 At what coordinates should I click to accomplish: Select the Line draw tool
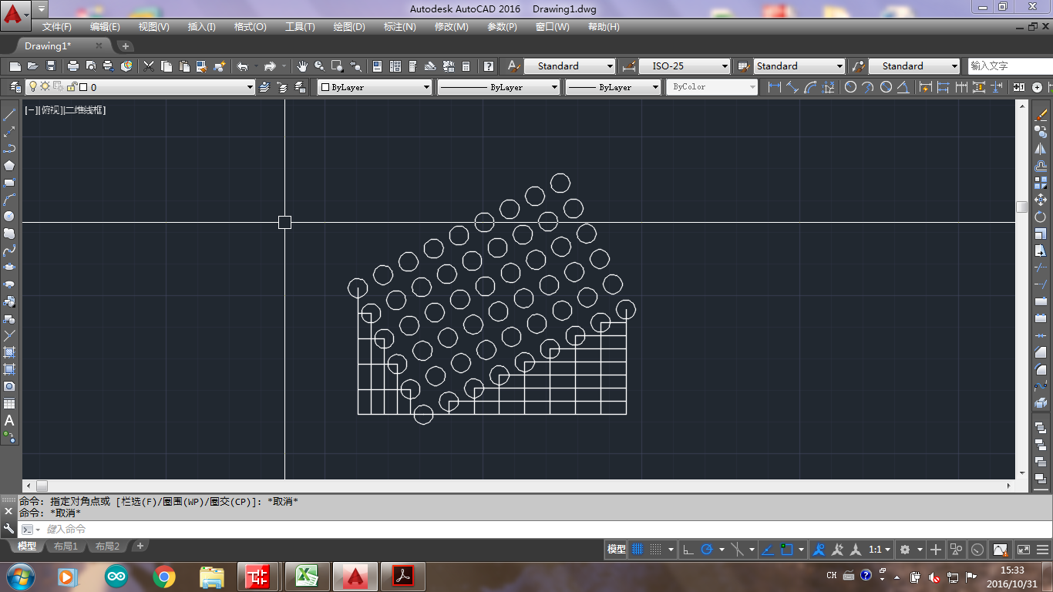click(x=9, y=116)
